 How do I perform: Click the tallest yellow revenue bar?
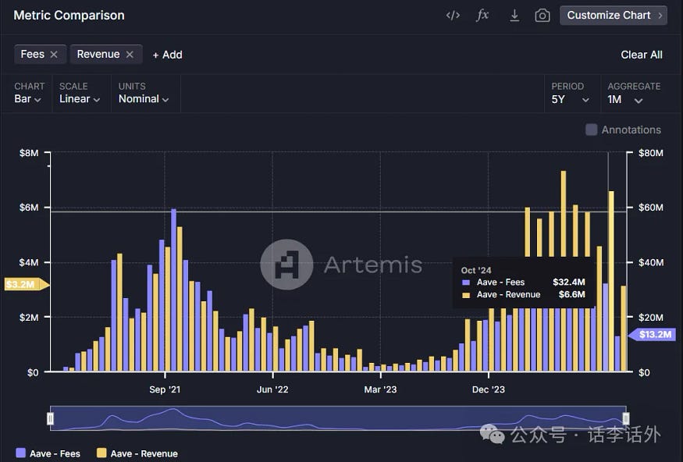564,213
